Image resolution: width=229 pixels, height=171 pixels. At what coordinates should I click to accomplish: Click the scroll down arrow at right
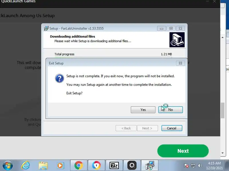[222, 153]
